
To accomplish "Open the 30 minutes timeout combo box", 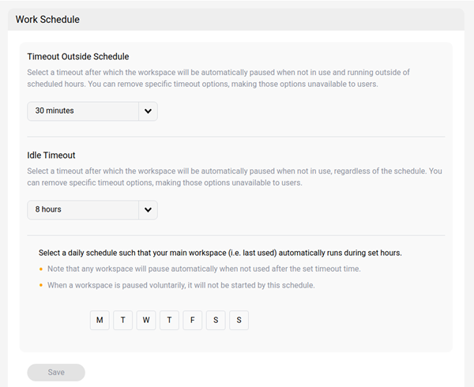I will click(x=83, y=111).
